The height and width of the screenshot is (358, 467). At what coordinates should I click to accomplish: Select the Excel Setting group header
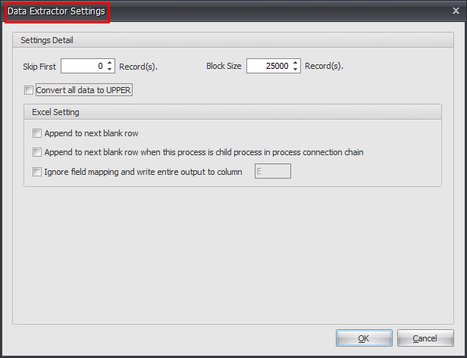55,112
